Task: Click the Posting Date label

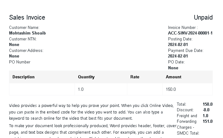Action: point(180,39)
